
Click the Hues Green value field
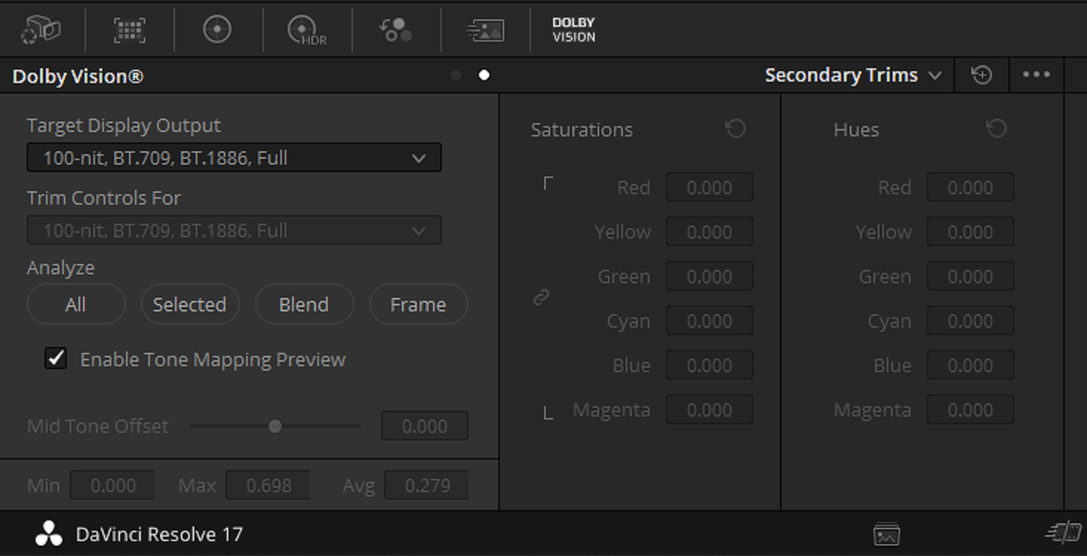coord(971,277)
